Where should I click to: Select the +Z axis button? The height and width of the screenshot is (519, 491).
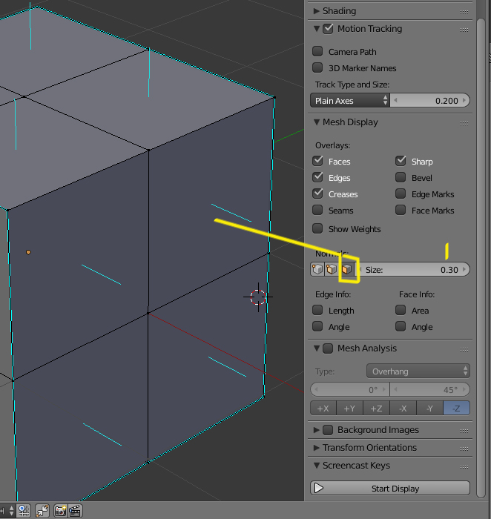376,409
